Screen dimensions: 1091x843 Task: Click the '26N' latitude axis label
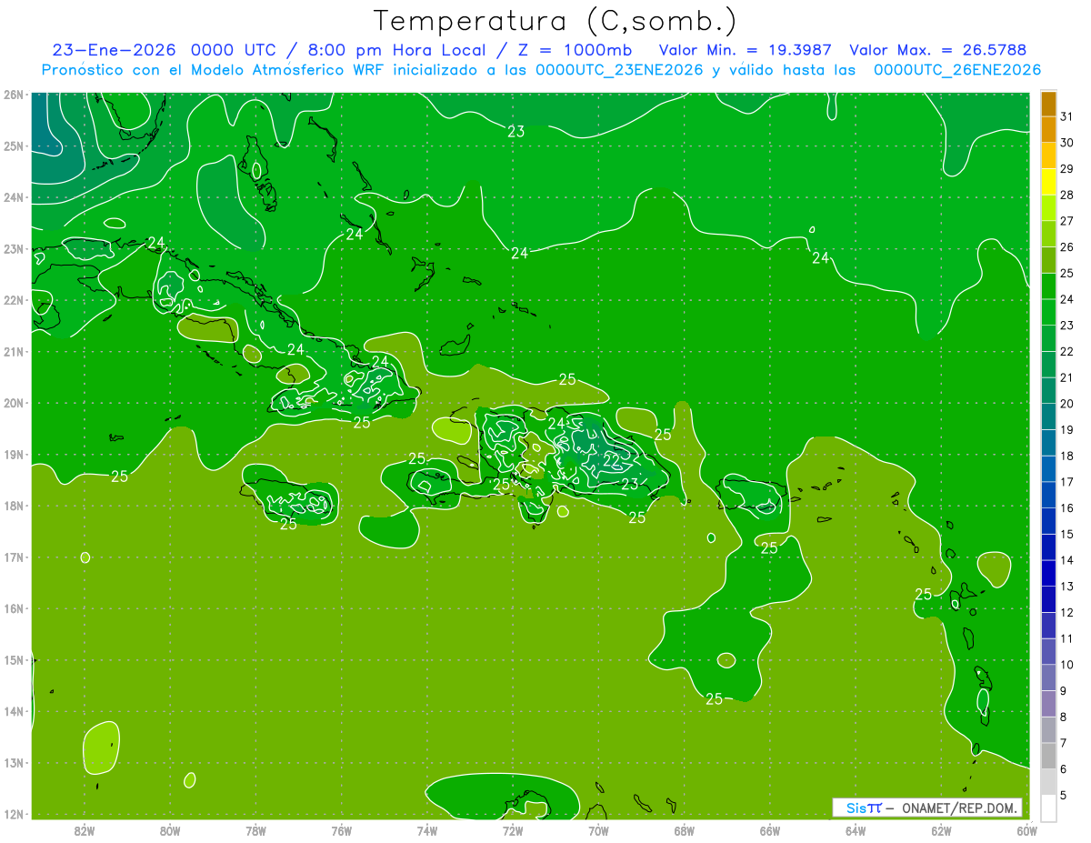coord(14,95)
